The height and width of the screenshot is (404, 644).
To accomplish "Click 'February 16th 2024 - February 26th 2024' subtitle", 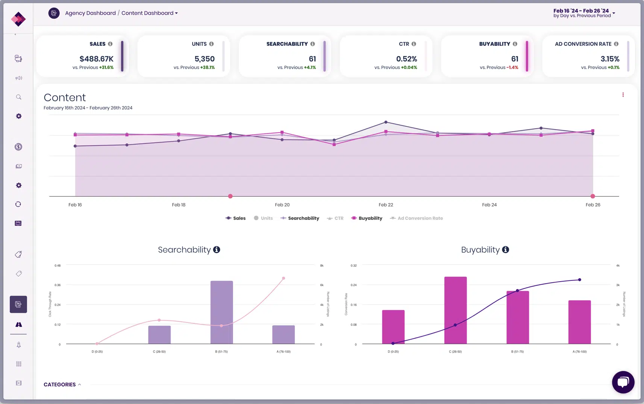I will (88, 108).
